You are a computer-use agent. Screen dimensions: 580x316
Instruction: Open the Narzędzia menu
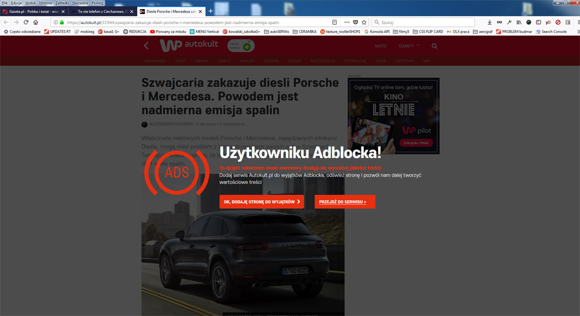coord(80,3)
